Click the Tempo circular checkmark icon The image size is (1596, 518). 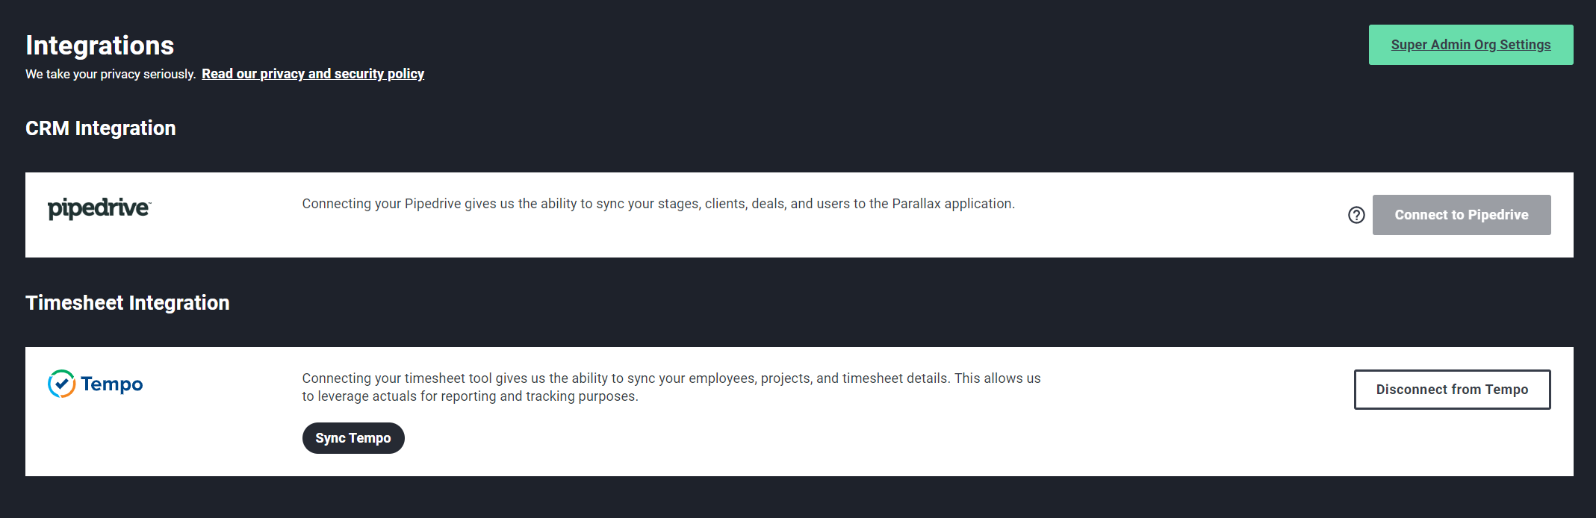[61, 384]
